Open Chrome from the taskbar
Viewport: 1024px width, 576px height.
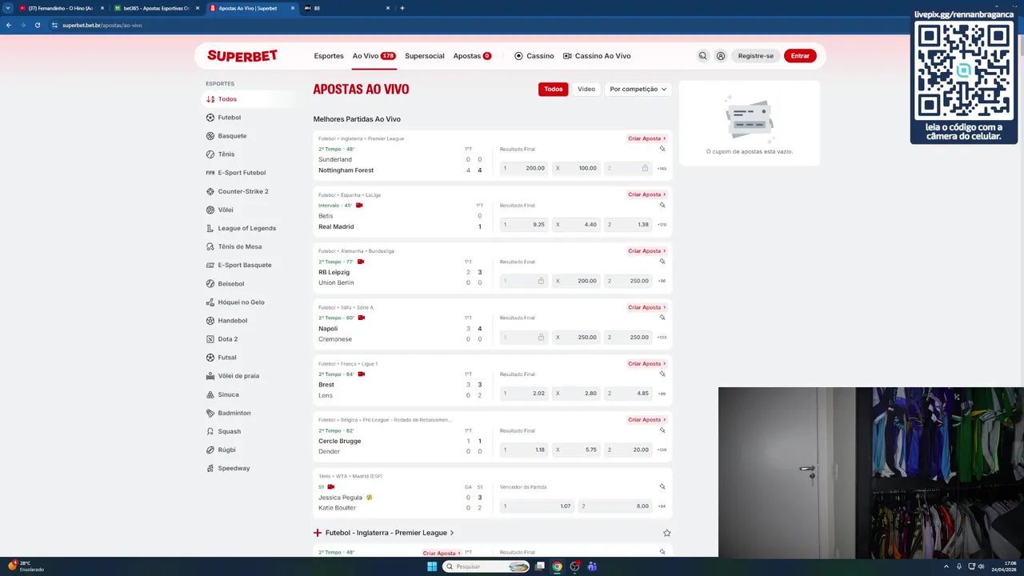pos(557,566)
